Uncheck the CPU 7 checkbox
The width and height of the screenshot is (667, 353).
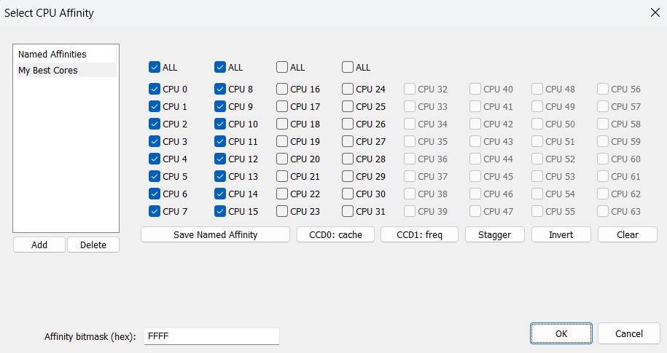coord(155,212)
